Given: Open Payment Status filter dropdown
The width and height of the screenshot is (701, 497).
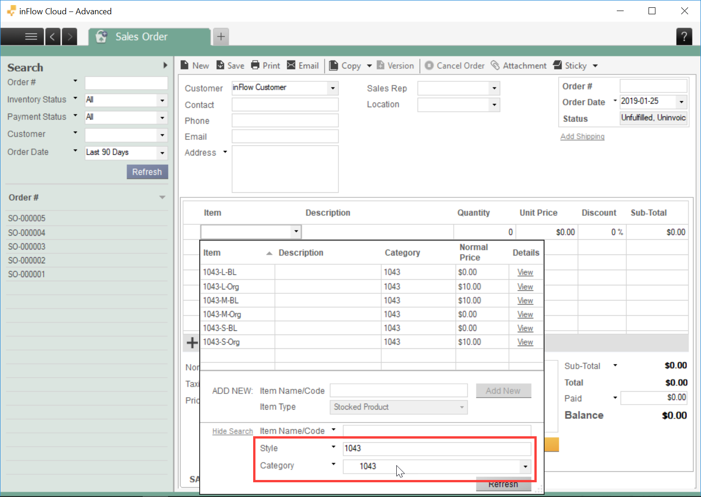Looking at the screenshot, I should tap(162, 117).
